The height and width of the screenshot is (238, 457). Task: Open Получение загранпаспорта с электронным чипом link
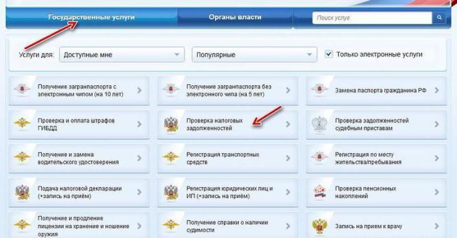tap(80, 91)
